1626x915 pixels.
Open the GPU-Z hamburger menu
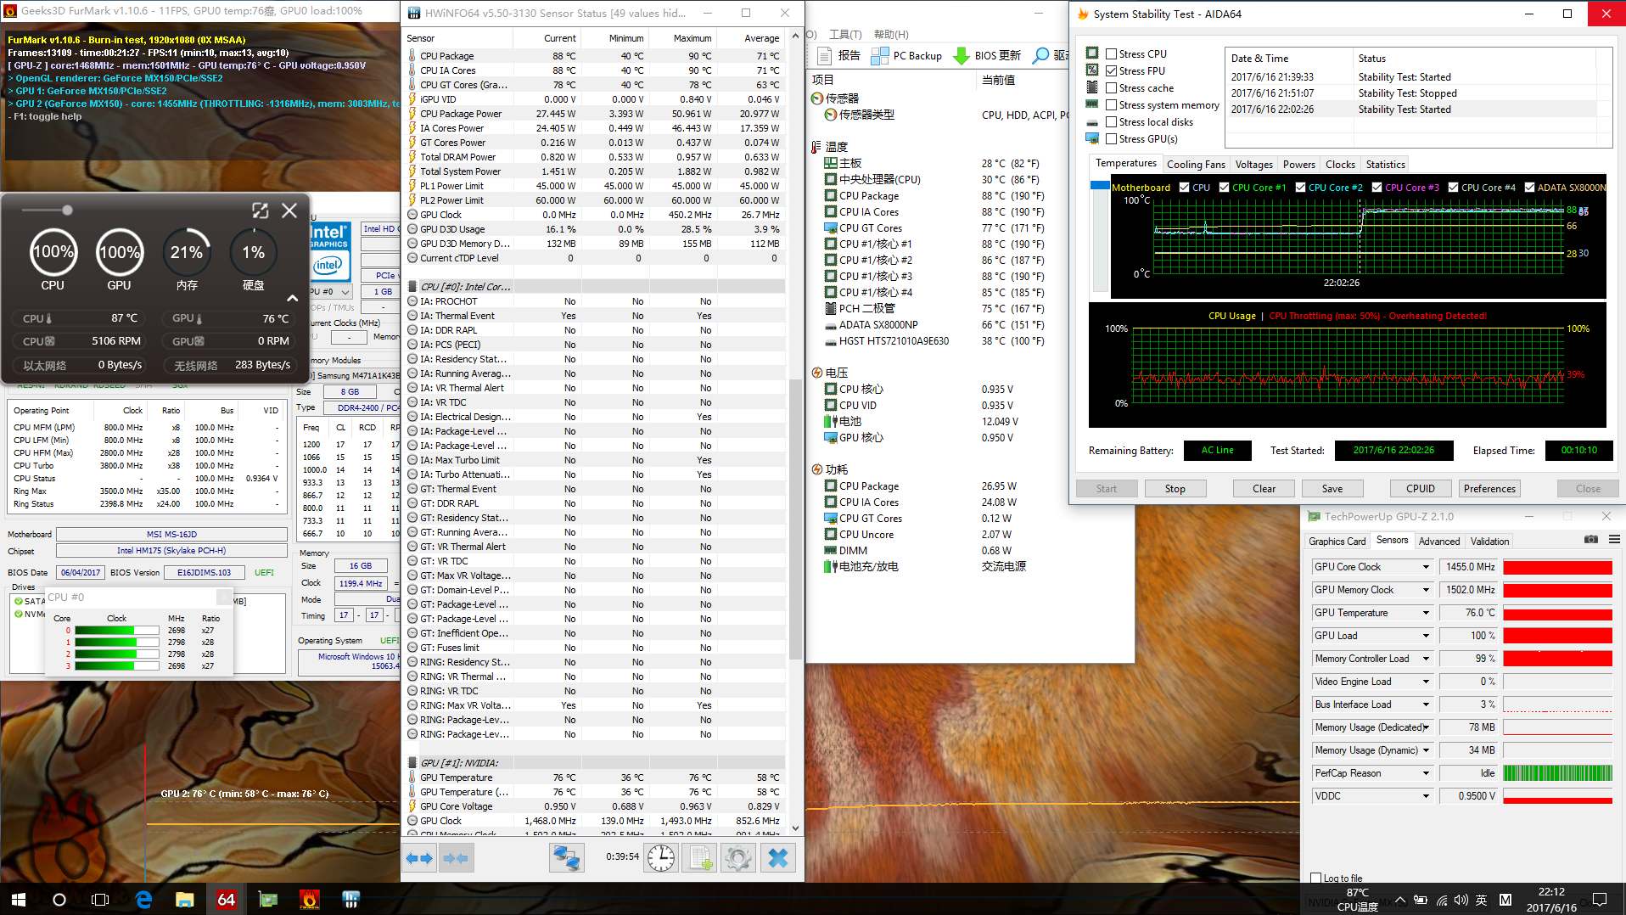pyautogui.click(x=1614, y=540)
